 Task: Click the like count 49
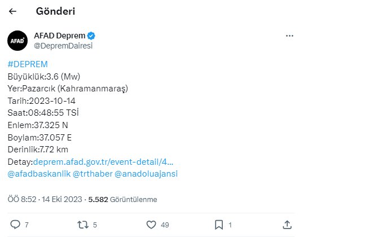click(x=165, y=225)
